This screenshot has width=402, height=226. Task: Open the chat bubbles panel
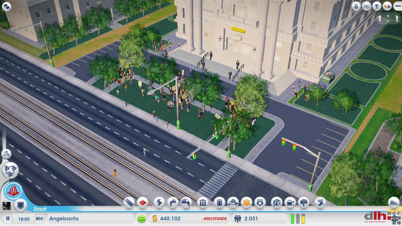click(6, 7)
